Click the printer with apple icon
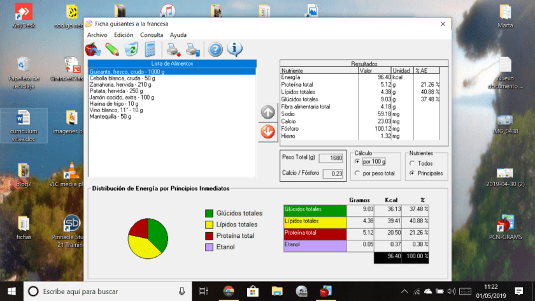This screenshot has height=301, width=535. click(x=173, y=49)
